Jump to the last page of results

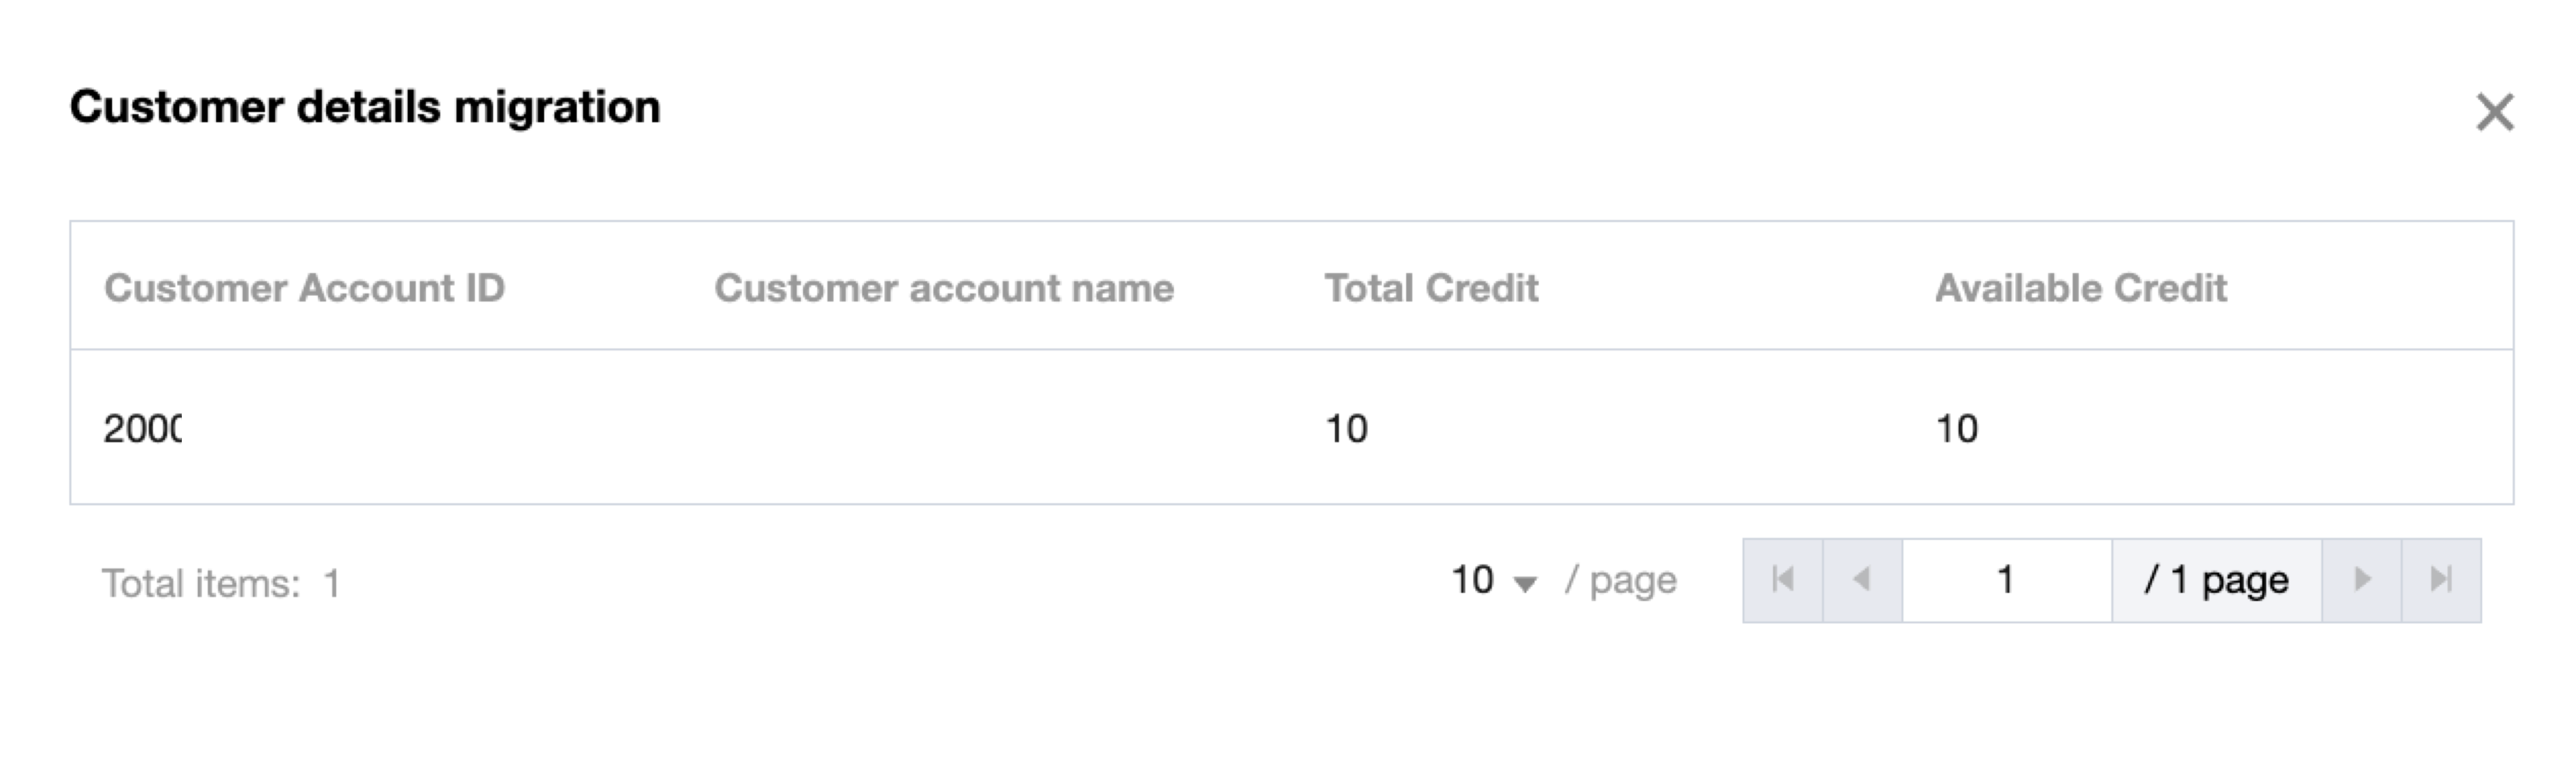(x=2441, y=580)
